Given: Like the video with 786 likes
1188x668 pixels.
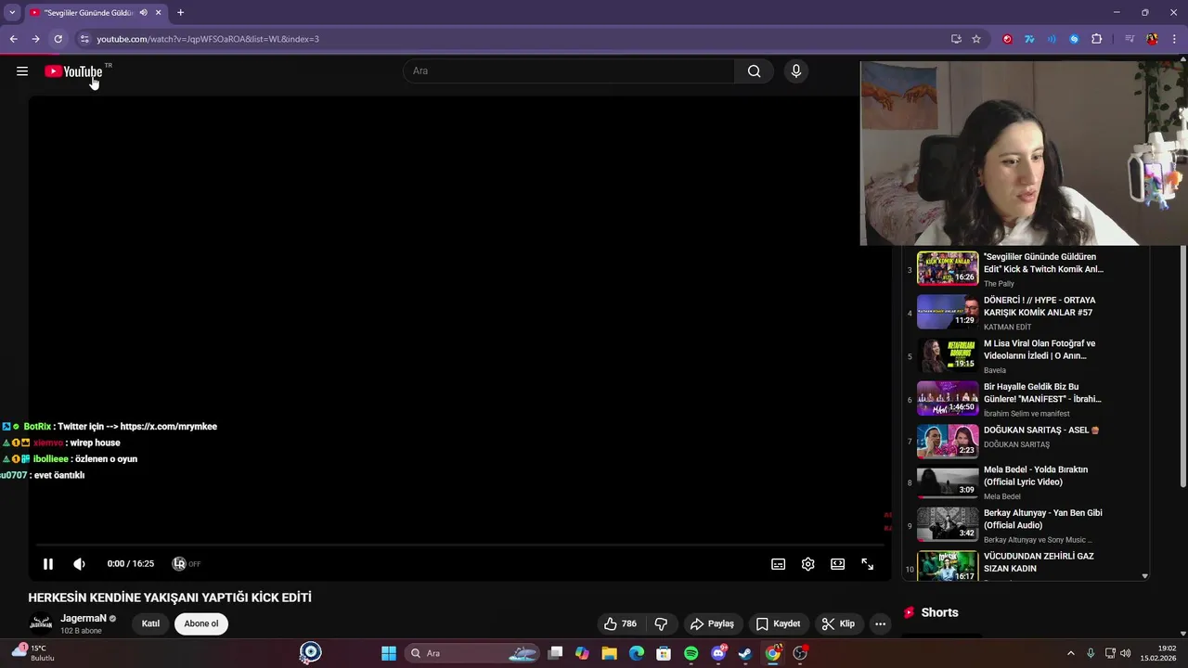Looking at the screenshot, I should pyautogui.click(x=620, y=623).
